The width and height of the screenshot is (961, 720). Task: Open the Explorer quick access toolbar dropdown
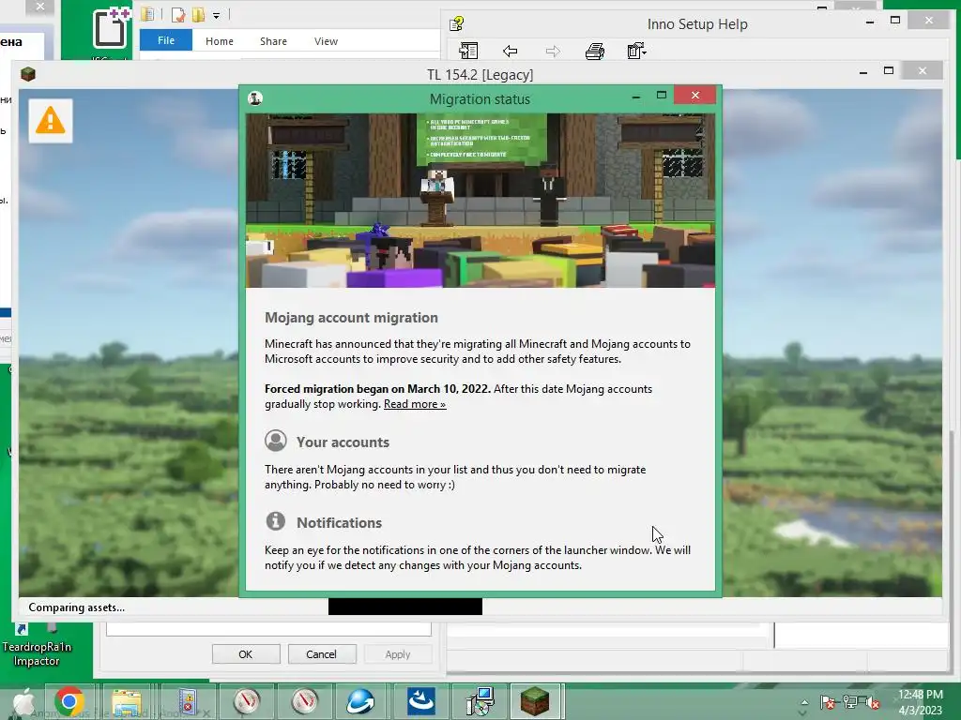(x=217, y=15)
